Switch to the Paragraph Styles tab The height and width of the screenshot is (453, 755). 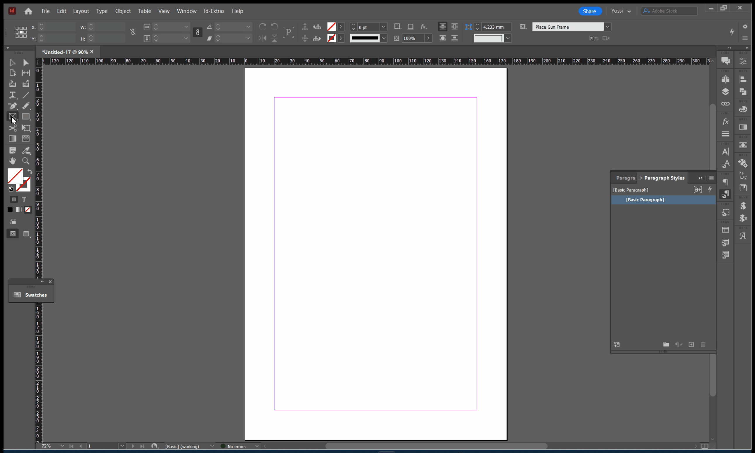click(x=664, y=178)
